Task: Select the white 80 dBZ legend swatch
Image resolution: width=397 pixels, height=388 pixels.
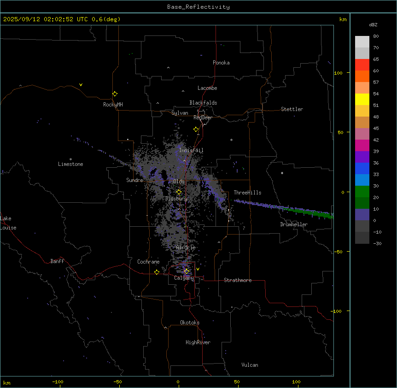Action: coord(362,42)
